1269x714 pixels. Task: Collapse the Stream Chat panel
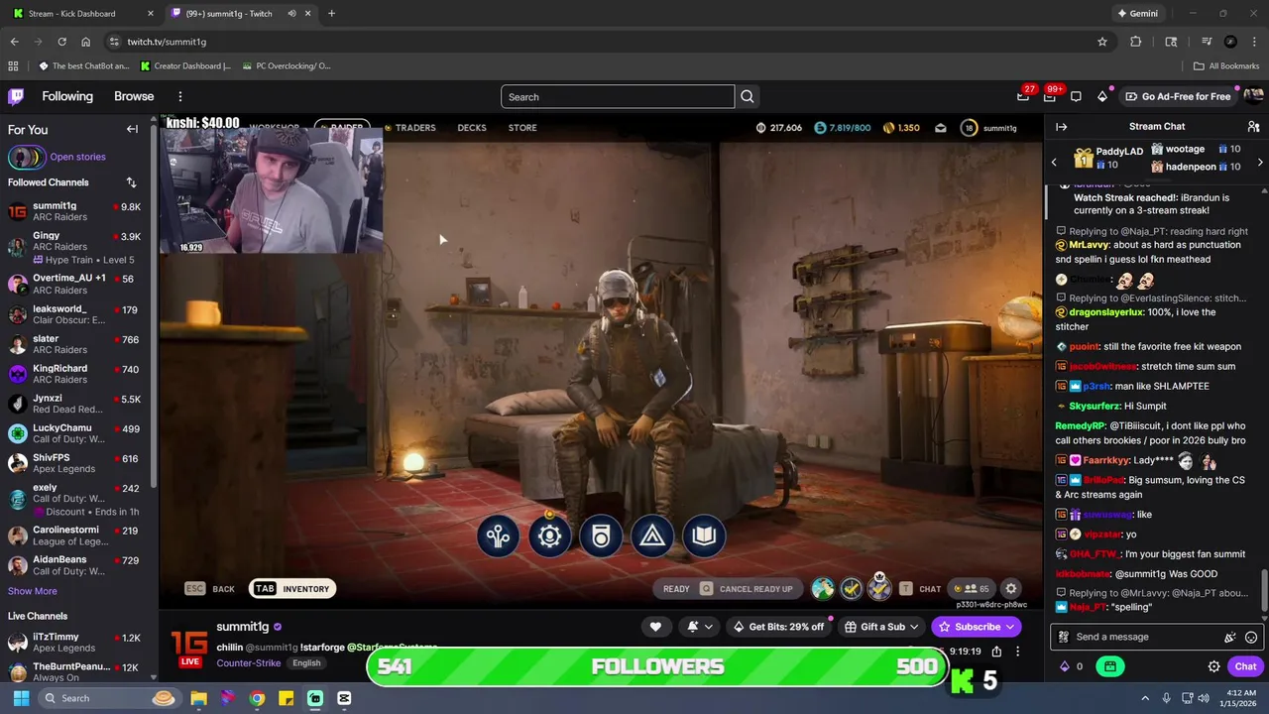click(x=1061, y=127)
